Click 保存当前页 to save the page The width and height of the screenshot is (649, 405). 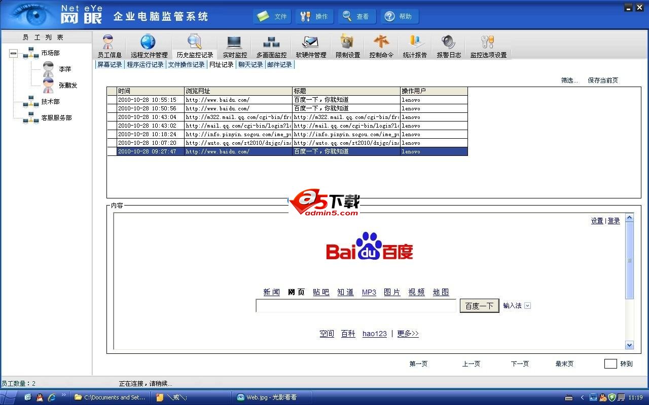click(x=603, y=80)
